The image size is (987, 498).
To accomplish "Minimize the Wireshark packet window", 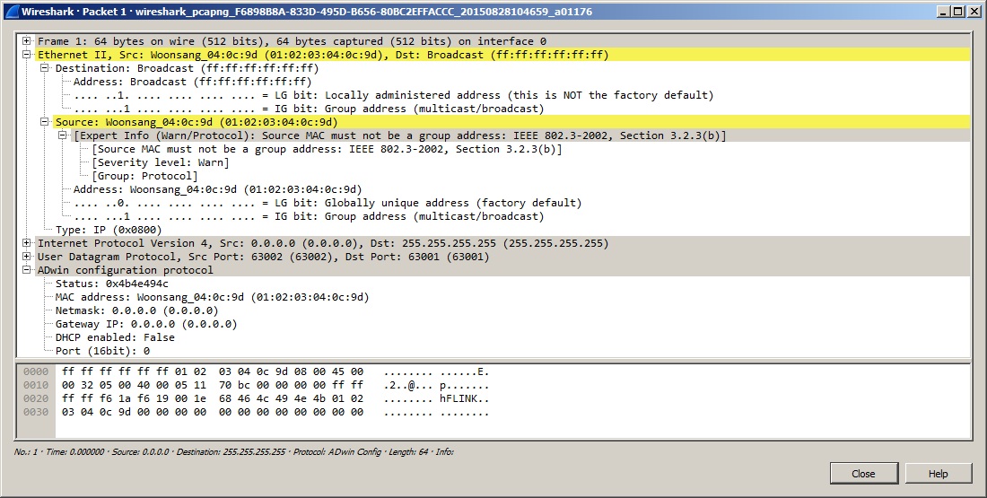I will 944,12.
